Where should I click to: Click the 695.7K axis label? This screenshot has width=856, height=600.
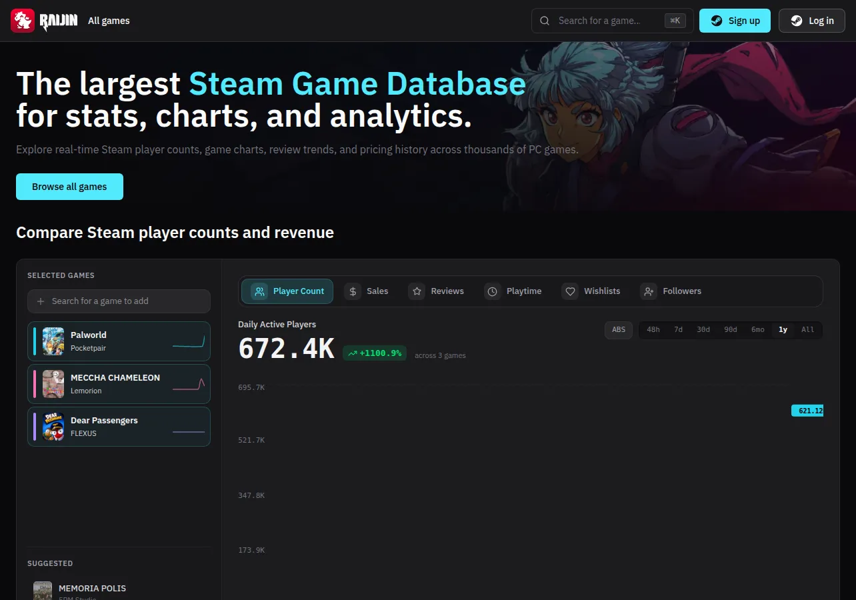click(251, 387)
